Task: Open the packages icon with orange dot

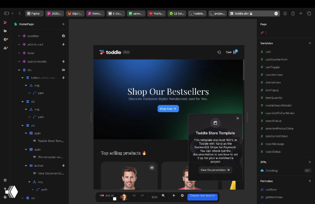Action: click(x=6, y=40)
